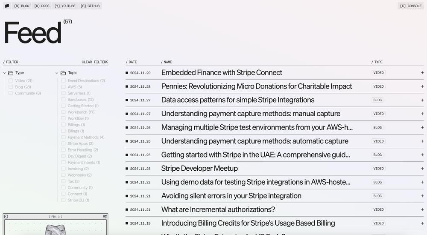Enable the AWS (5) topic filter

(x=63, y=87)
